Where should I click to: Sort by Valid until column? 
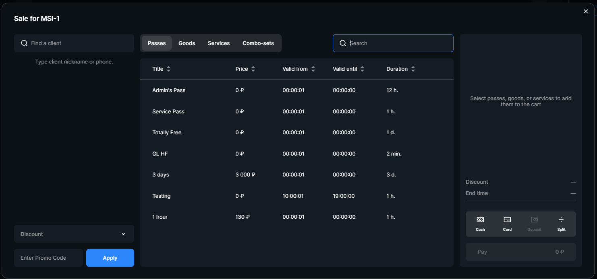pos(348,69)
